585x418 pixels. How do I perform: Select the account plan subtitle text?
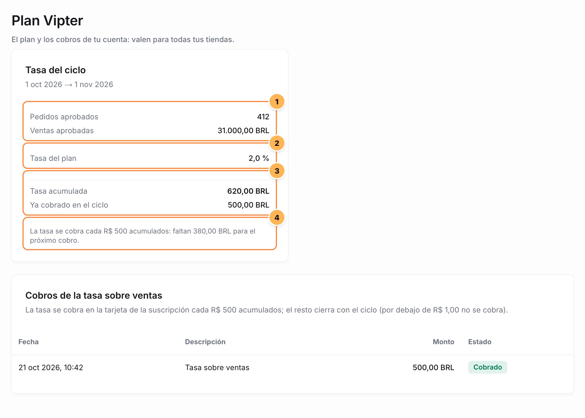pyautogui.click(x=123, y=39)
